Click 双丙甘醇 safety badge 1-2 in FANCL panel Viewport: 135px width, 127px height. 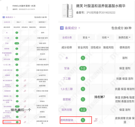[17, 59]
